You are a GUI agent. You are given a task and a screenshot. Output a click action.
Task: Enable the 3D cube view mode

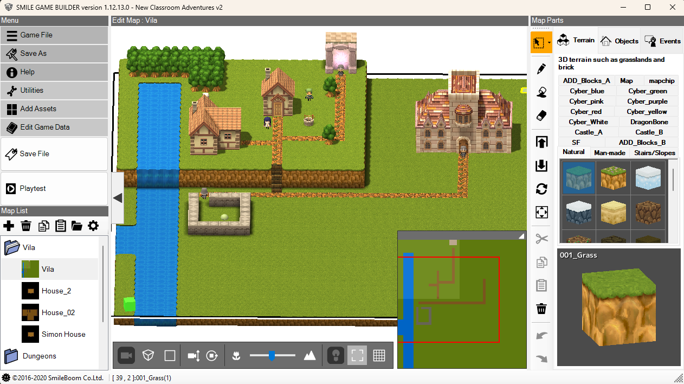click(147, 355)
